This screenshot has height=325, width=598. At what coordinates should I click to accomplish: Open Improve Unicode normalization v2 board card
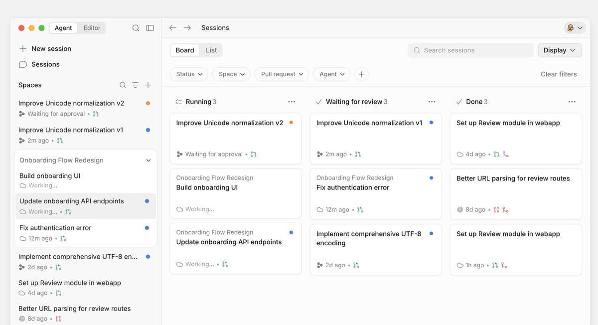click(236, 139)
